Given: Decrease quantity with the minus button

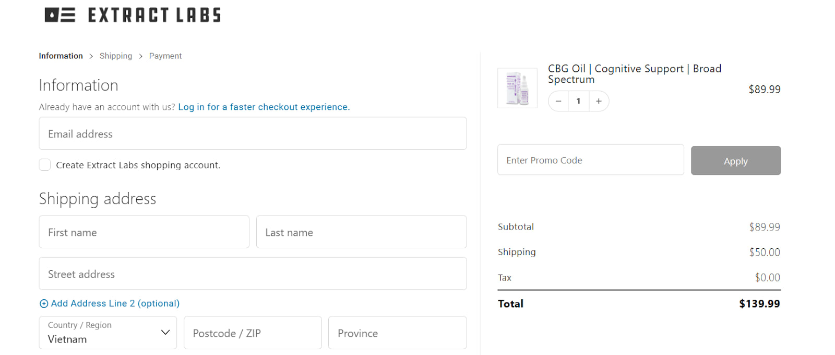Looking at the screenshot, I should [x=558, y=101].
